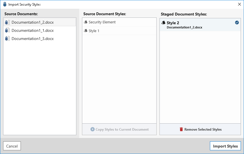Image resolution: width=244 pixels, height=154 pixels.
Task: Close the Import Security Styles window
Action: 239,5
